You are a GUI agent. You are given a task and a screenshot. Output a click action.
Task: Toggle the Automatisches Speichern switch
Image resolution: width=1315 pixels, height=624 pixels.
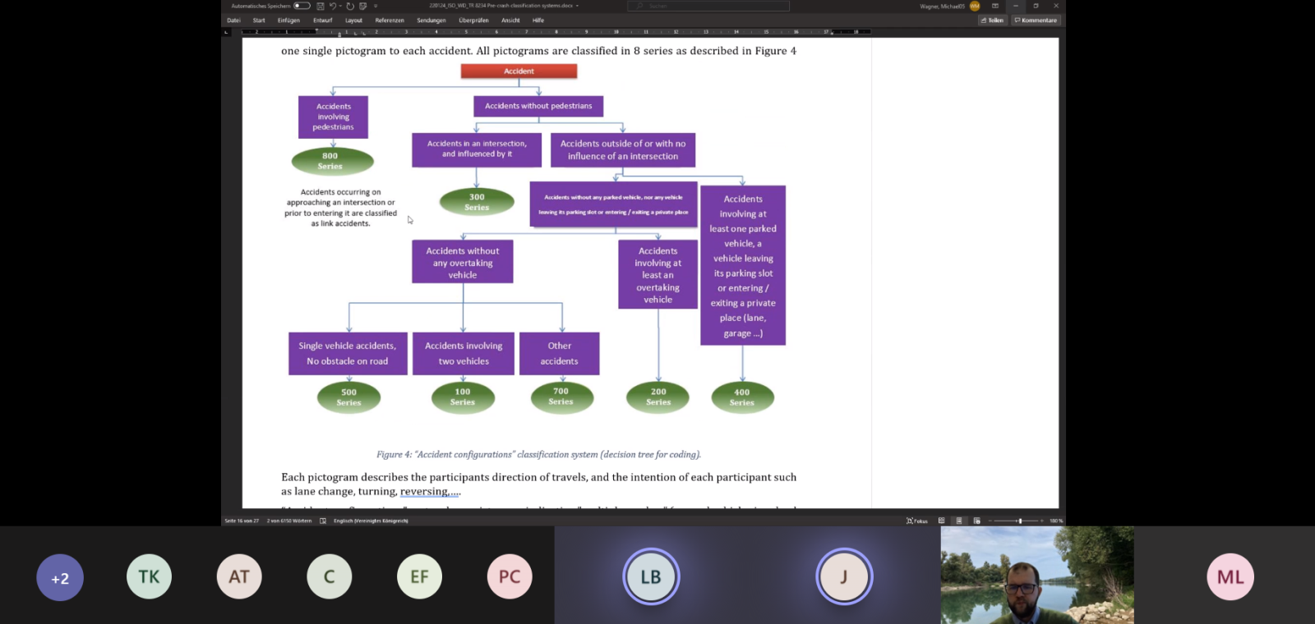302,6
